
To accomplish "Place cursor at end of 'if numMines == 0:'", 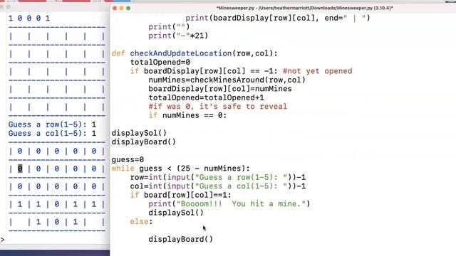I will pos(227,115).
